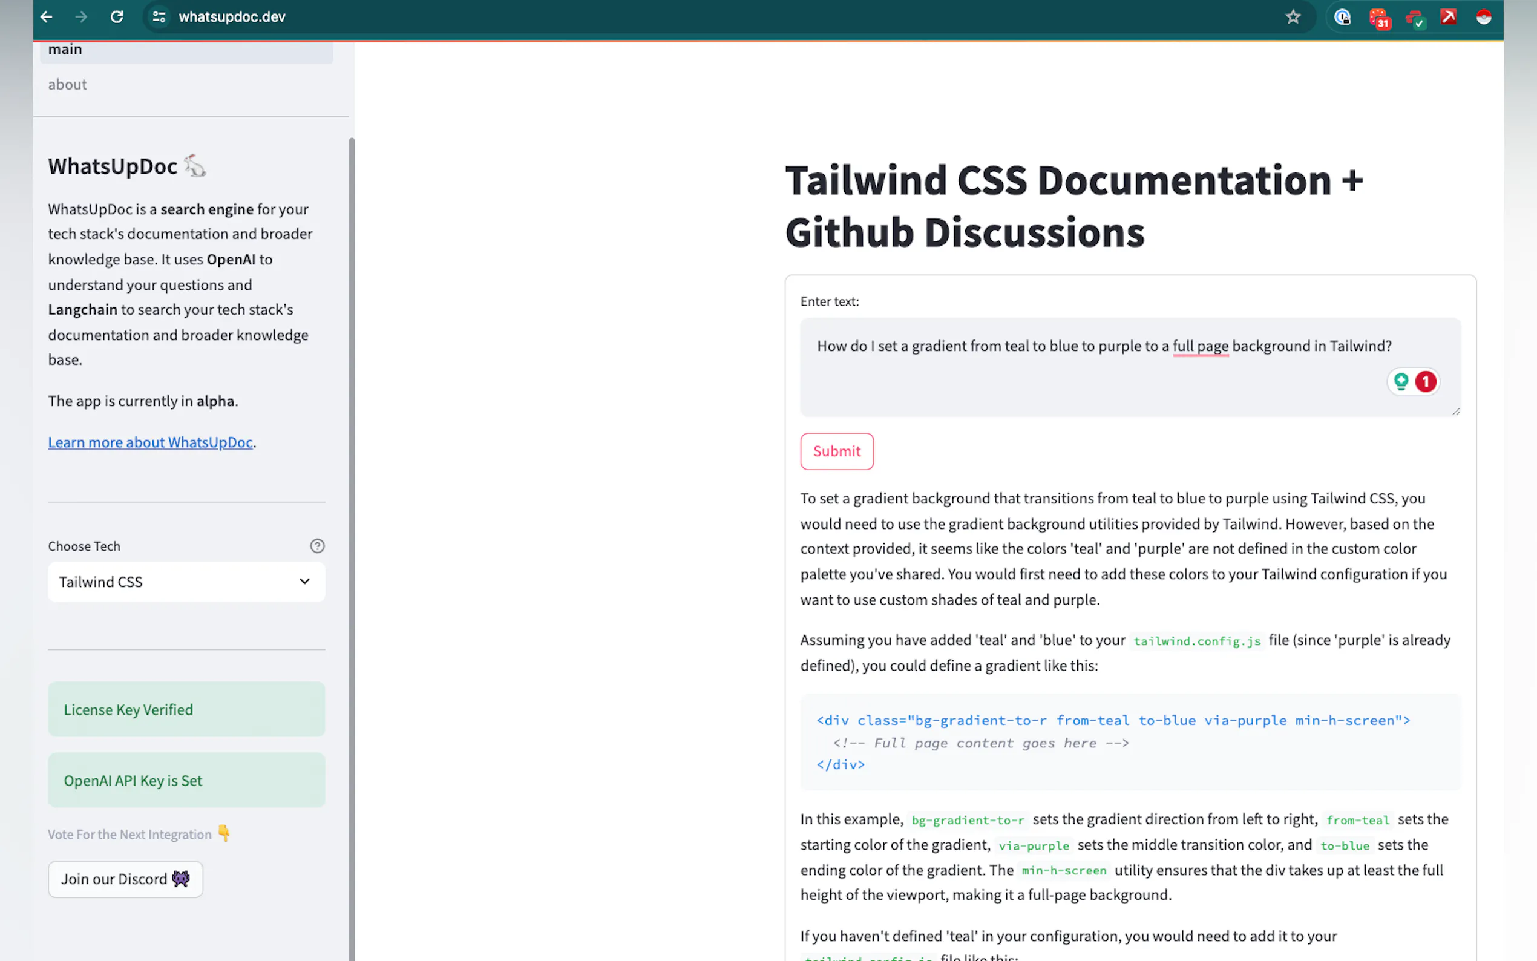This screenshot has width=1537, height=961.
Task: Open the Pokeball extension icon
Action: point(1484,17)
